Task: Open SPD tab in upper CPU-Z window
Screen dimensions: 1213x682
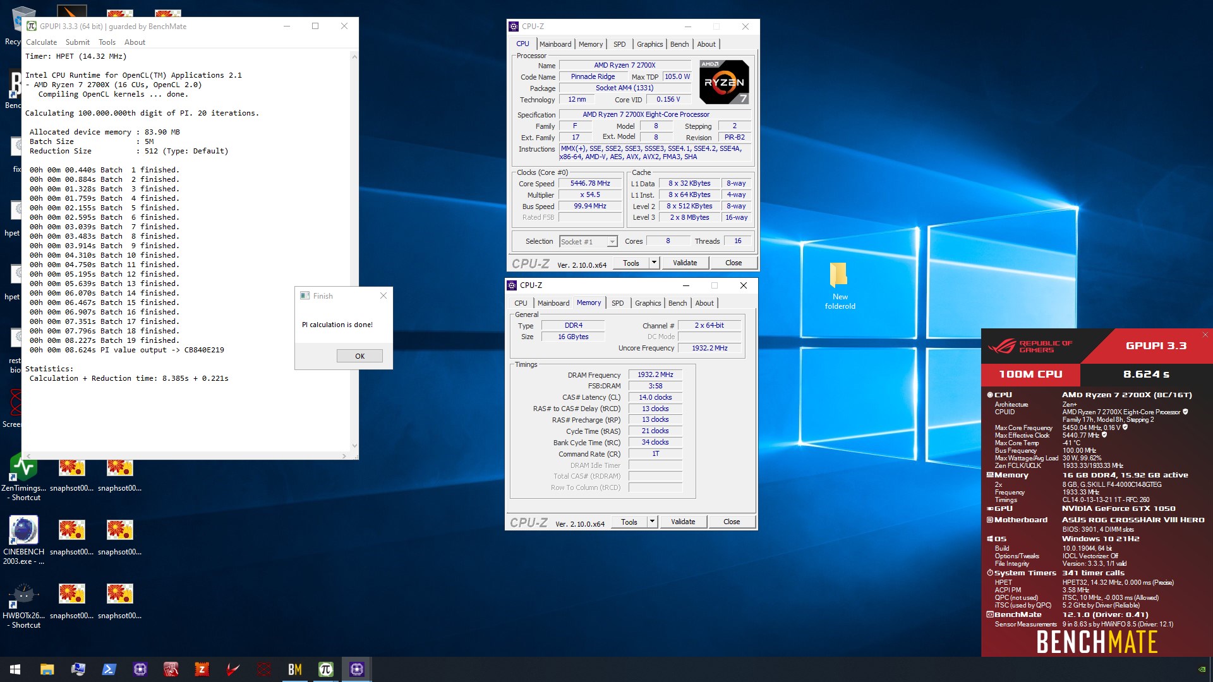Action: (x=620, y=44)
